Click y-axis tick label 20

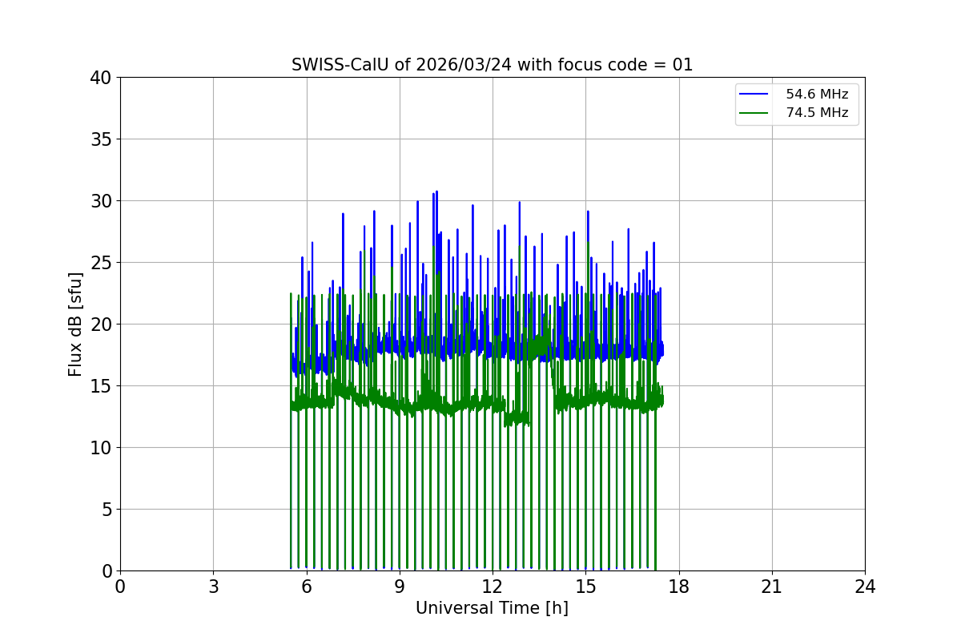[x=101, y=325]
